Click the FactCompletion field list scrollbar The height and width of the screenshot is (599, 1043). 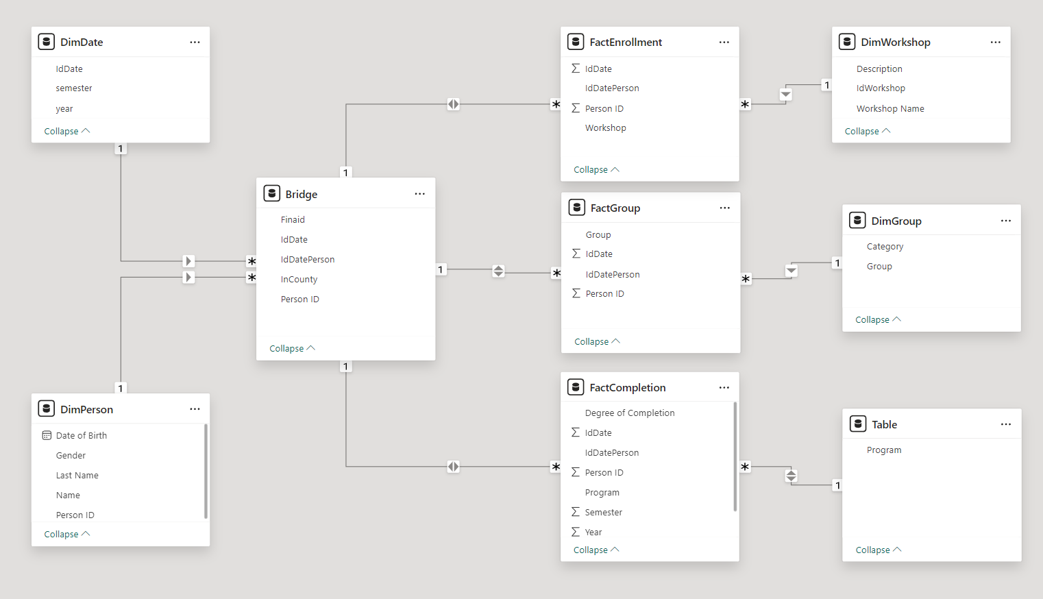735,456
